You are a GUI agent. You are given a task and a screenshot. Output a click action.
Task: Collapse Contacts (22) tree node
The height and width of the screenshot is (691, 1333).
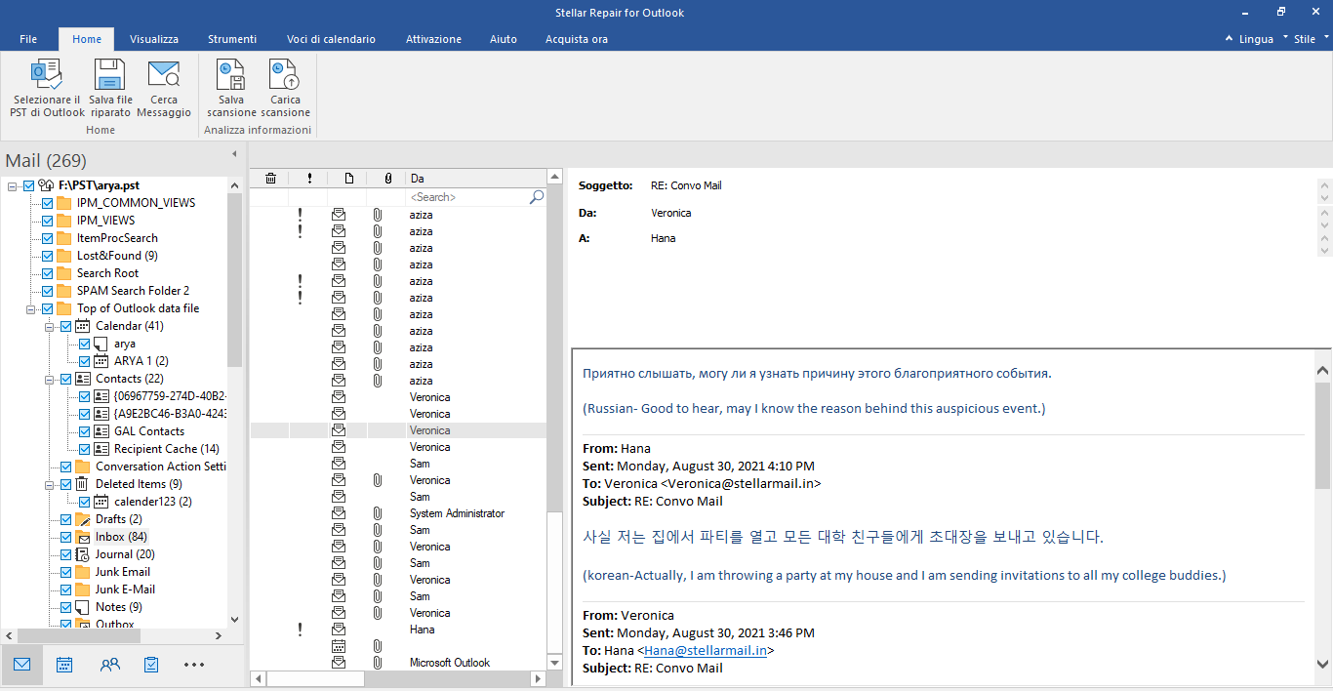coord(50,379)
